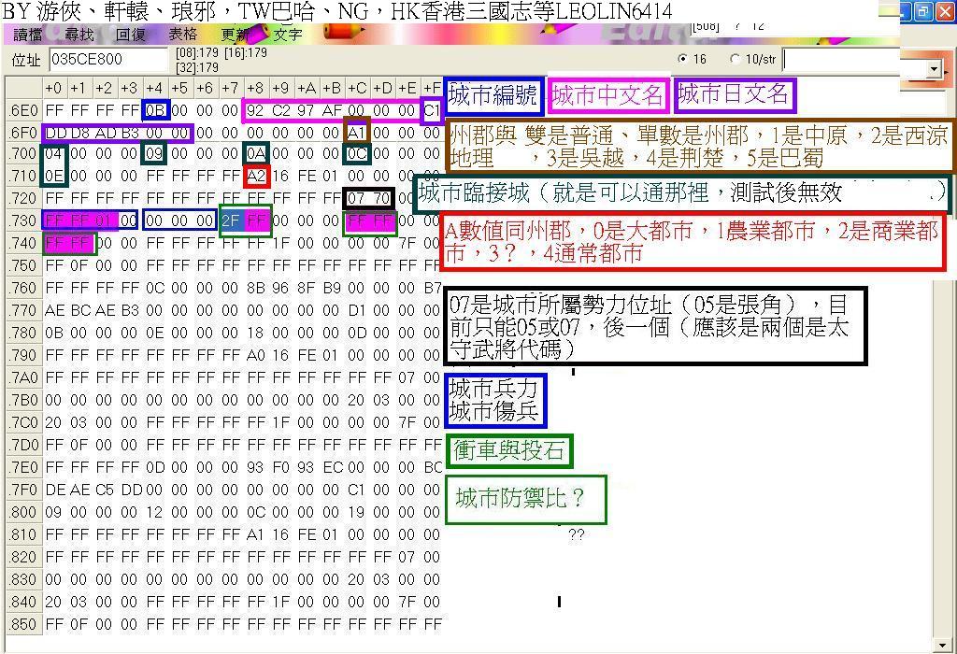Expand the dropdown arrow at top right
Screen dimensions: 957x654
click(x=933, y=70)
